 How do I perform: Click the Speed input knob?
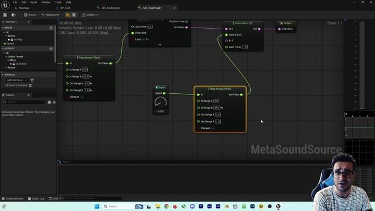tap(161, 102)
